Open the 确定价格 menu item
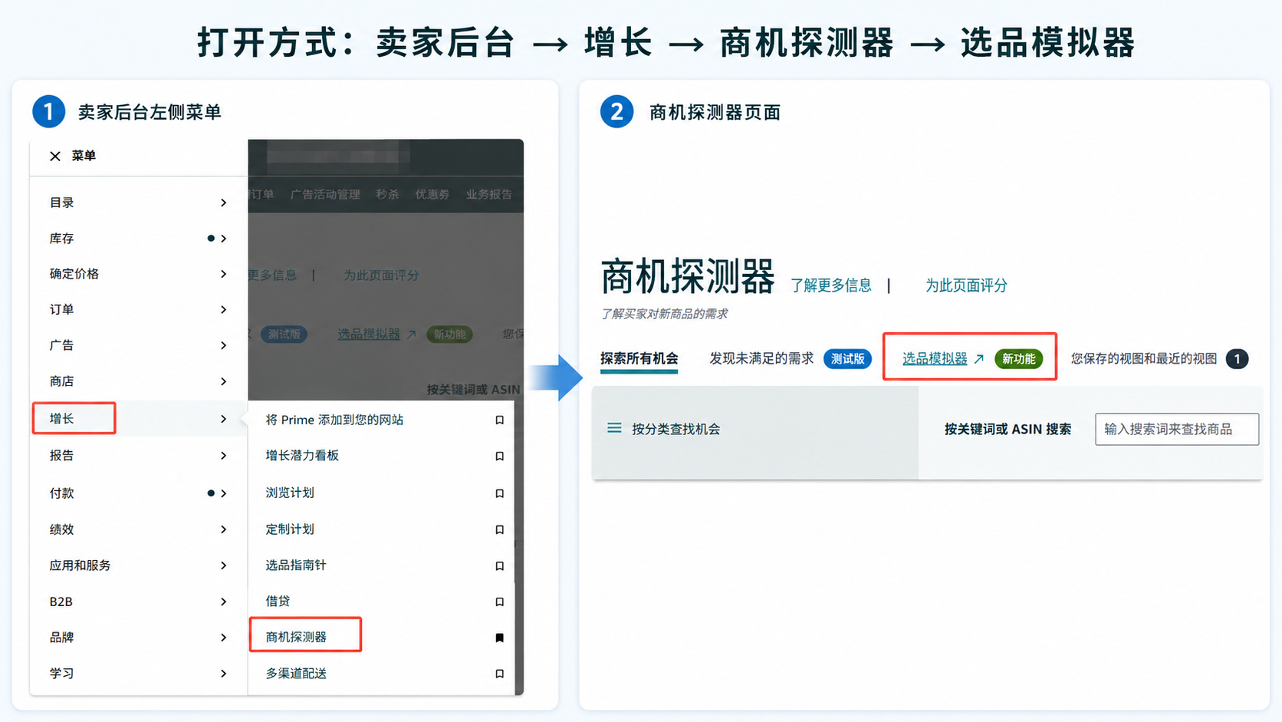This screenshot has height=722, width=1282. (x=74, y=274)
